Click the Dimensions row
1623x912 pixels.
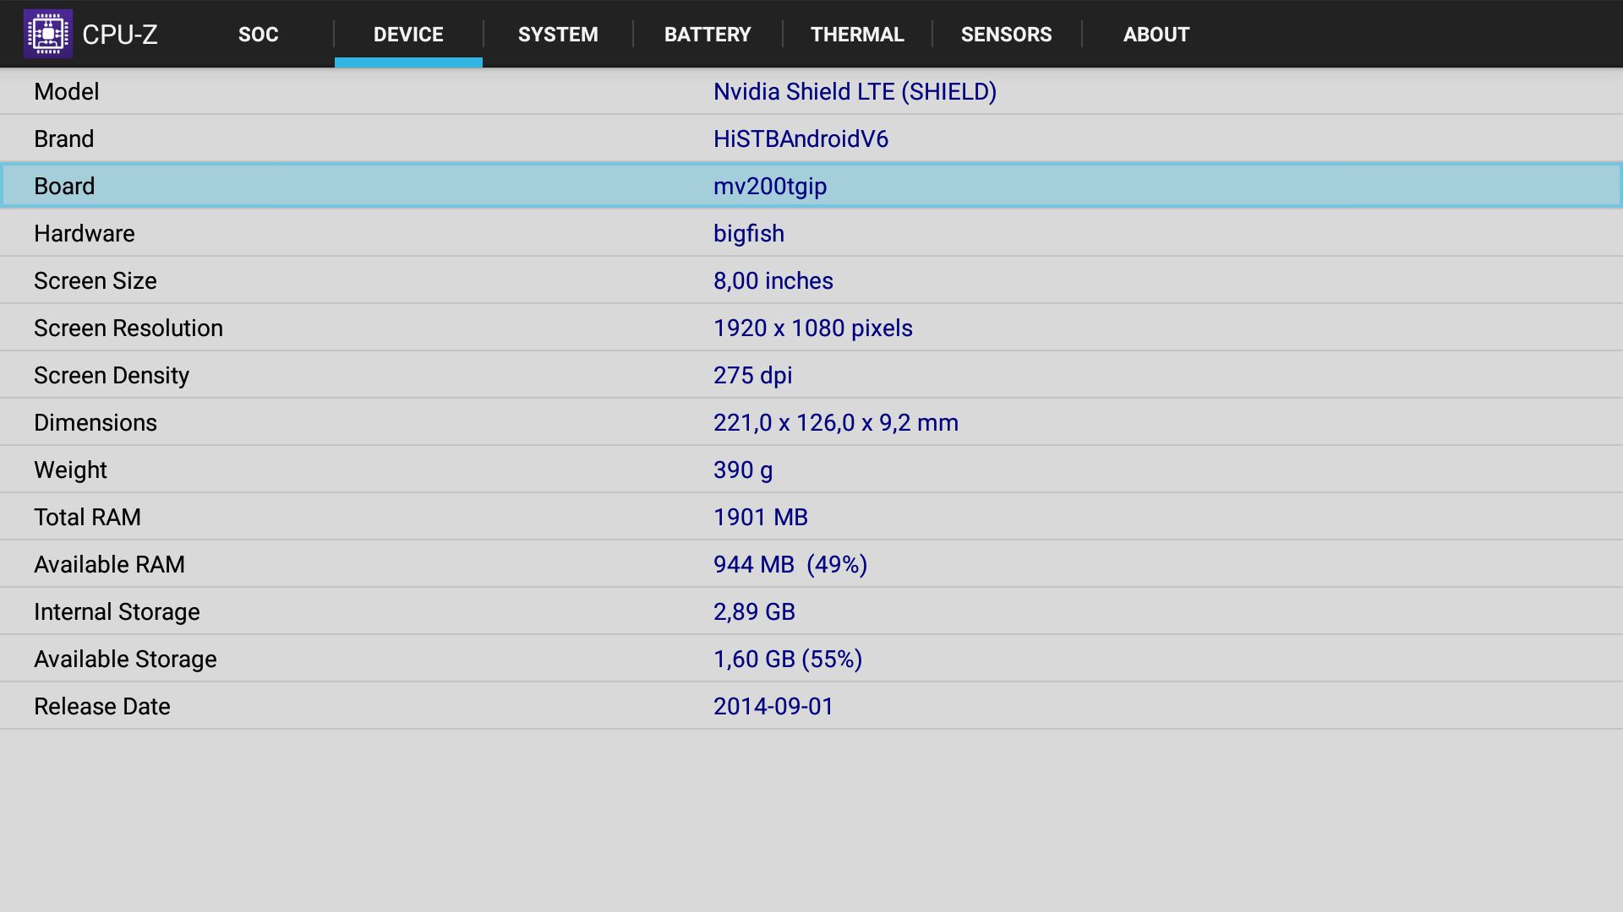point(811,422)
